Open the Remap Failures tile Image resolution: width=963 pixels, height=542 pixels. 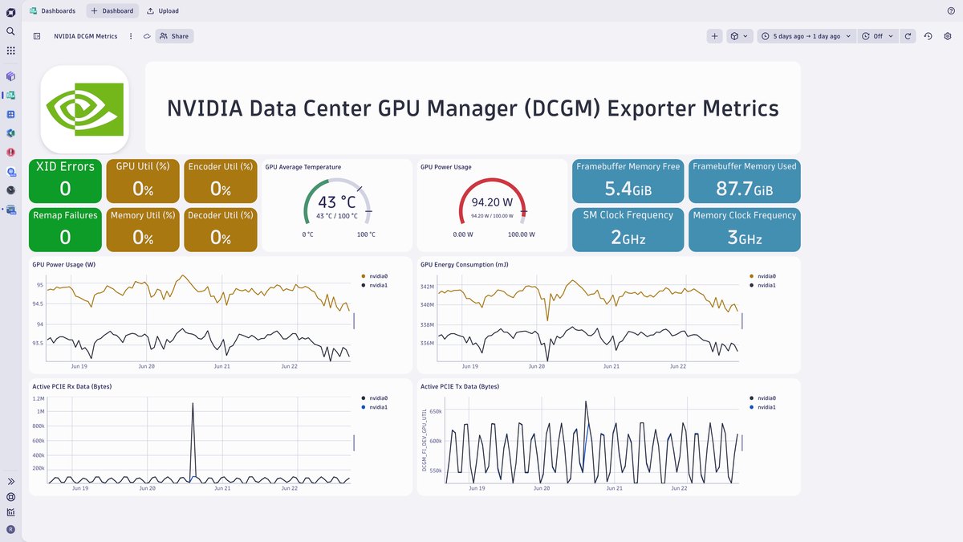(65, 230)
